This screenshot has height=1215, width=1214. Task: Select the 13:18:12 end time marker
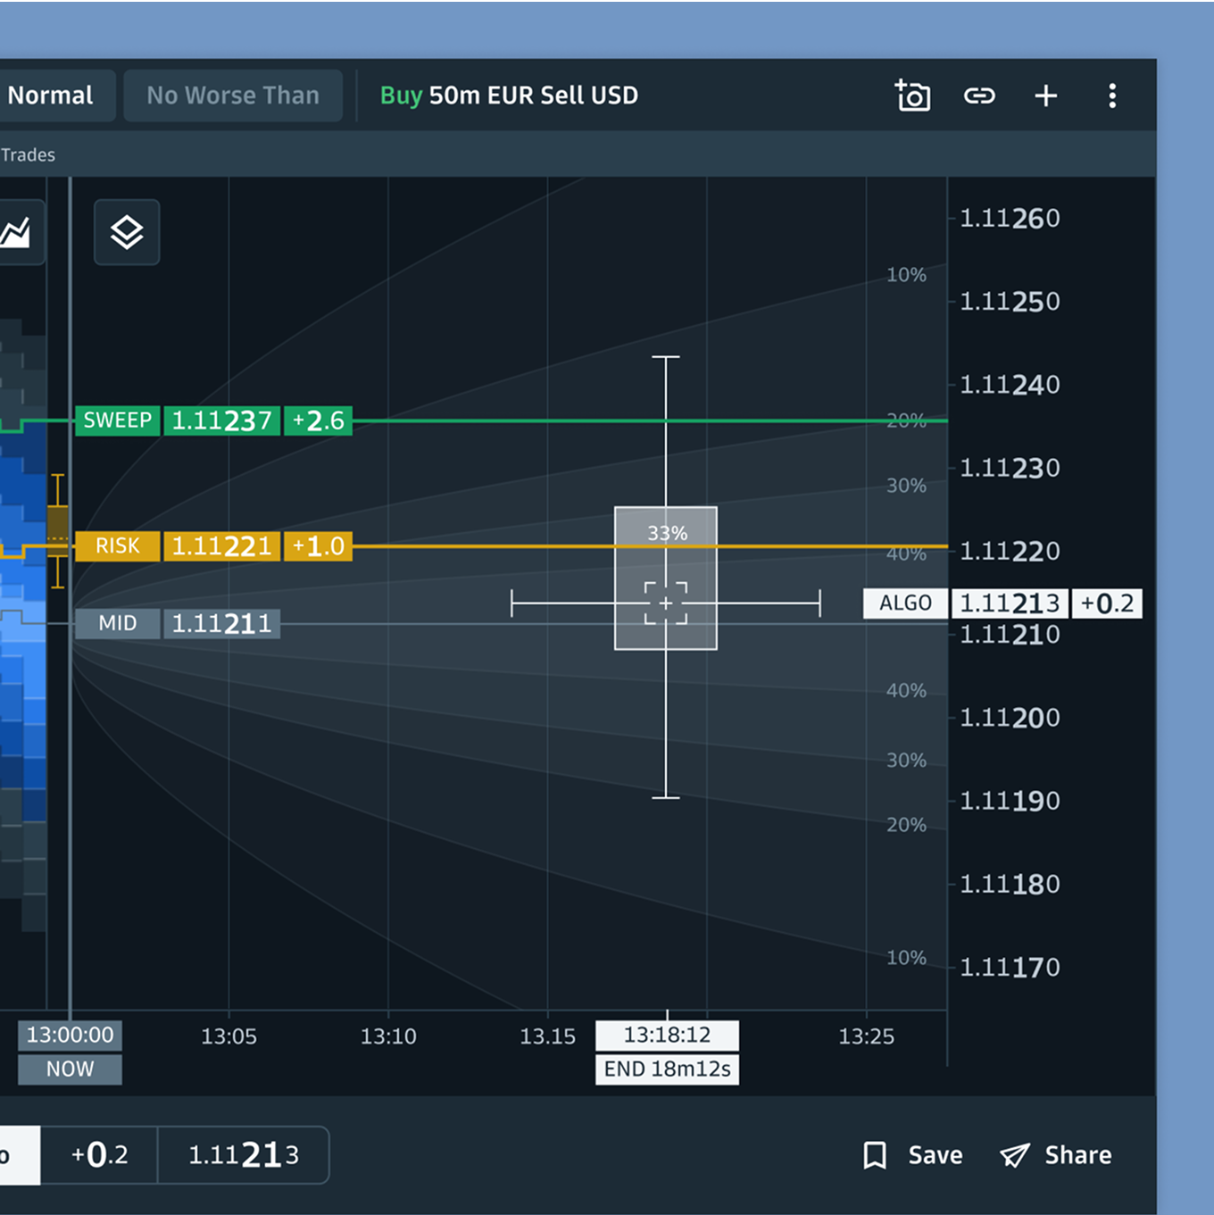667,1036
